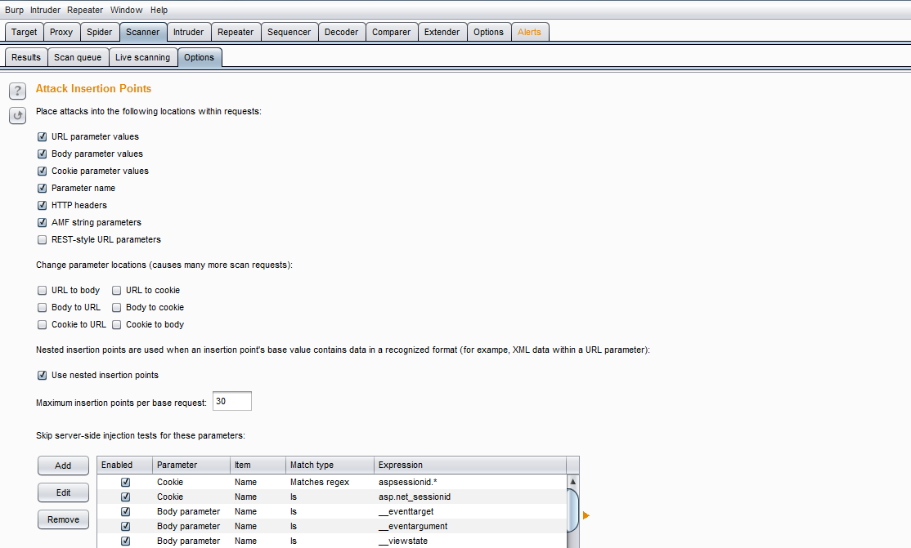Click the Item column header

pos(258,465)
